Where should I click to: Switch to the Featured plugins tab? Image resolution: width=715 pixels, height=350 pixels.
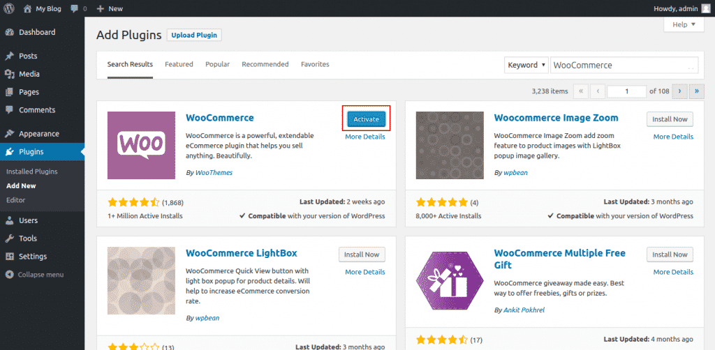pyautogui.click(x=179, y=64)
